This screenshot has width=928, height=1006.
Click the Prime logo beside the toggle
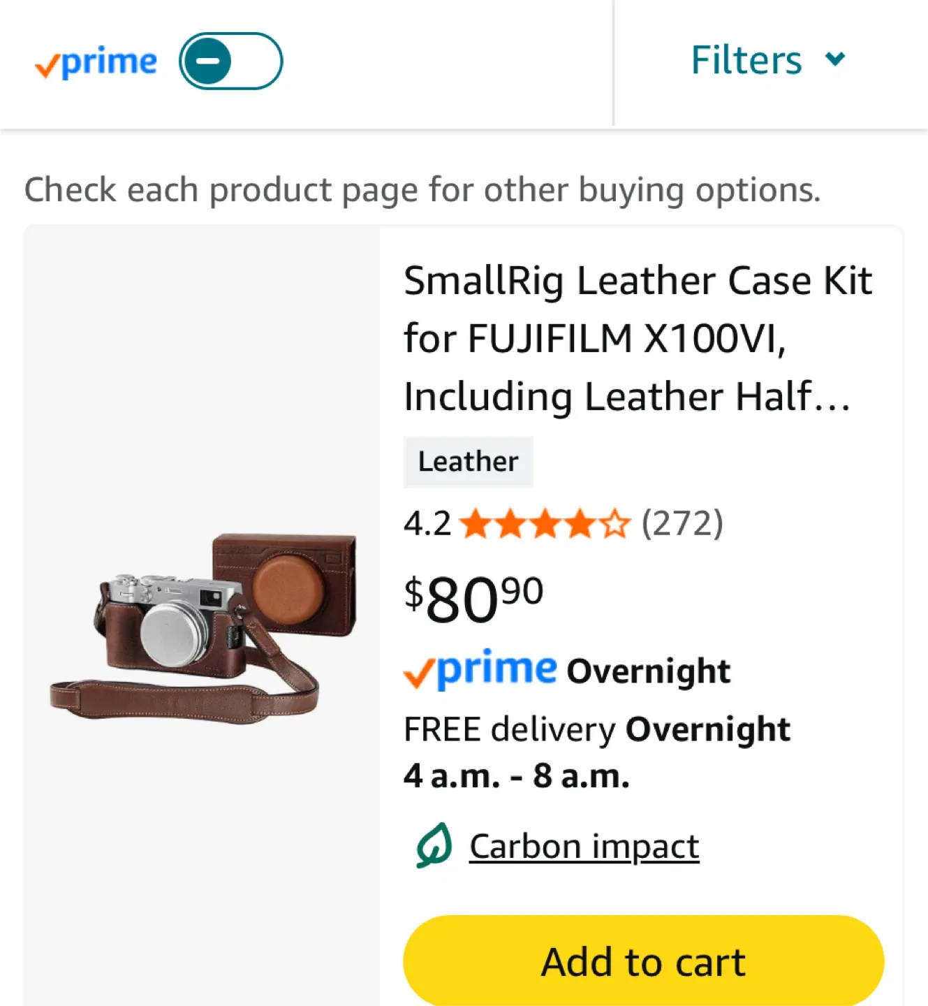(x=96, y=64)
